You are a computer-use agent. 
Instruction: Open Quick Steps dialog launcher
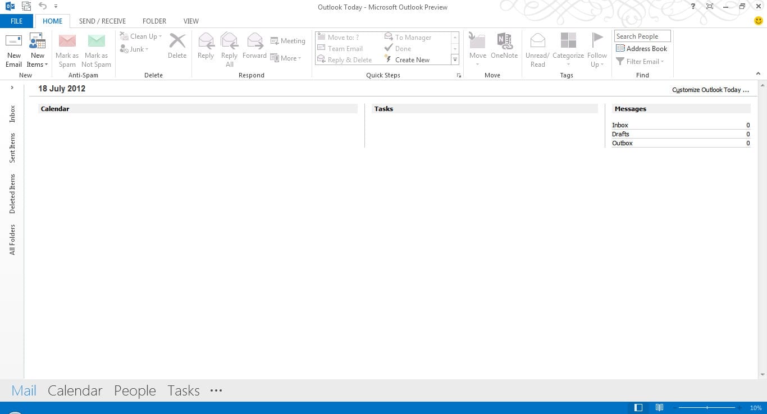click(x=459, y=75)
